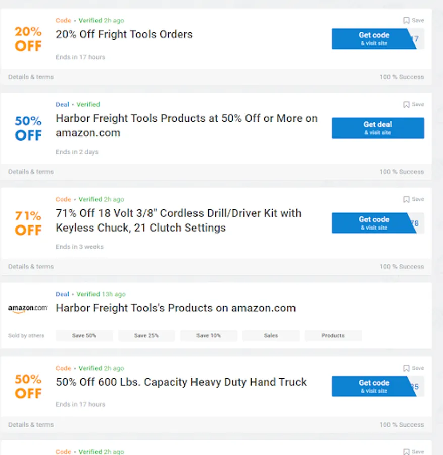This screenshot has width=443, height=455.
Task: Select the Sales filter chip
Action: [271, 336]
